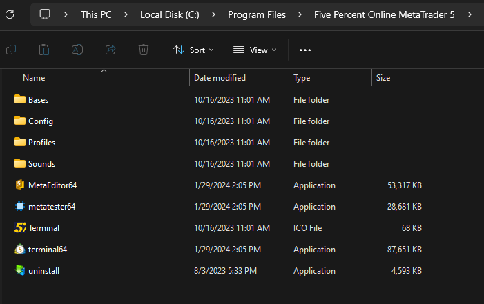Sort by the Size column header
The height and width of the screenshot is (304, 484).
pos(383,78)
